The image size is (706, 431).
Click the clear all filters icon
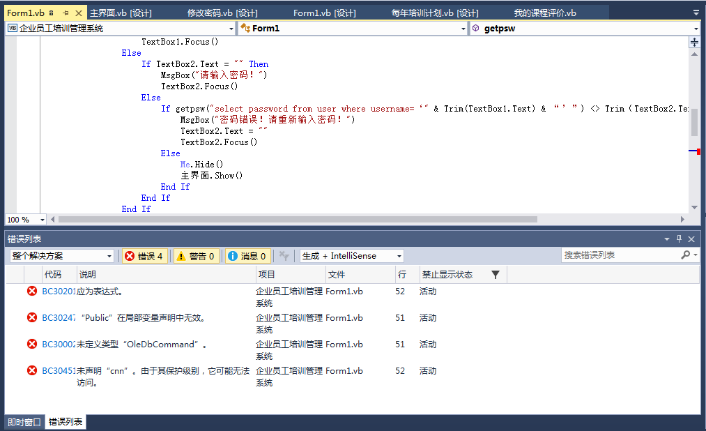pos(284,256)
